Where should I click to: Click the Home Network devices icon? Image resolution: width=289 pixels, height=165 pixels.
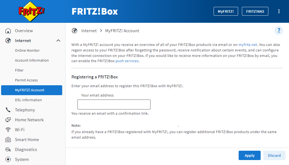click(x=8, y=120)
